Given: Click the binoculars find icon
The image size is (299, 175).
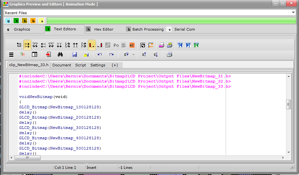Looking at the screenshot, I should (x=60, y=54).
